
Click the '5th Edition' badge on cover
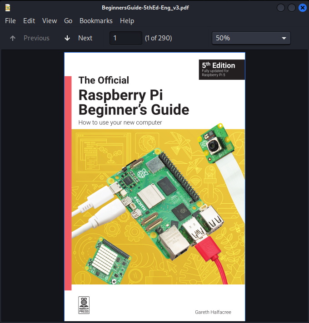pos(222,69)
